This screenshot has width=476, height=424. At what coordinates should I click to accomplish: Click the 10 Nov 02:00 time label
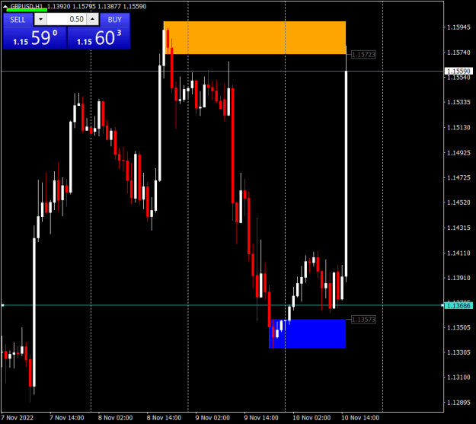point(311,418)
